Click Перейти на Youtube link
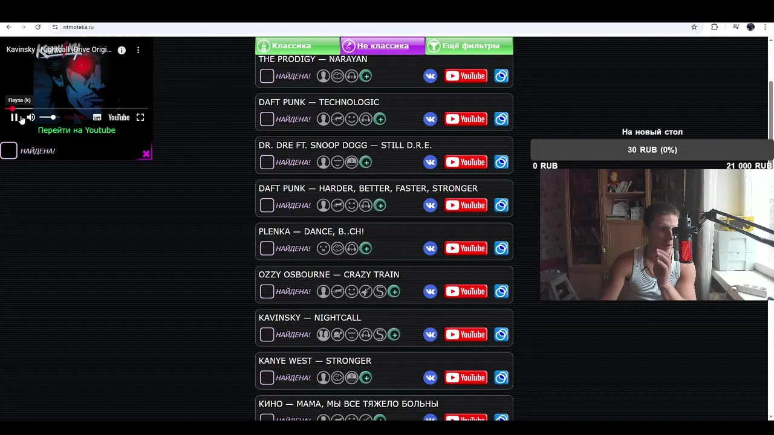Viewport: 774px width, 435px height. 77,130
